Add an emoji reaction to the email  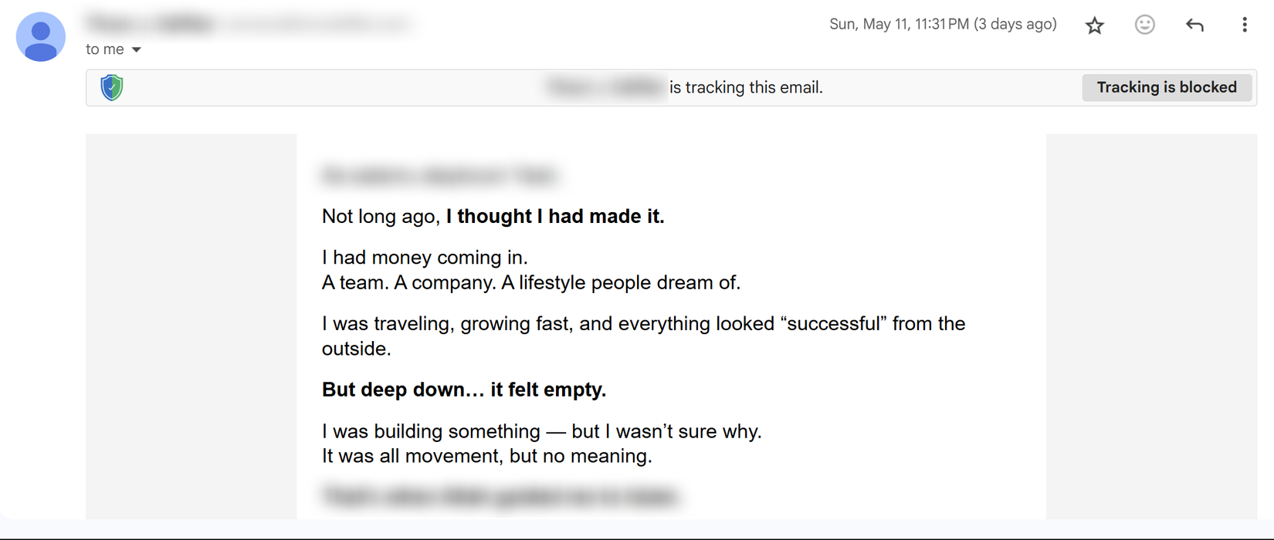tap(1144, 25)
